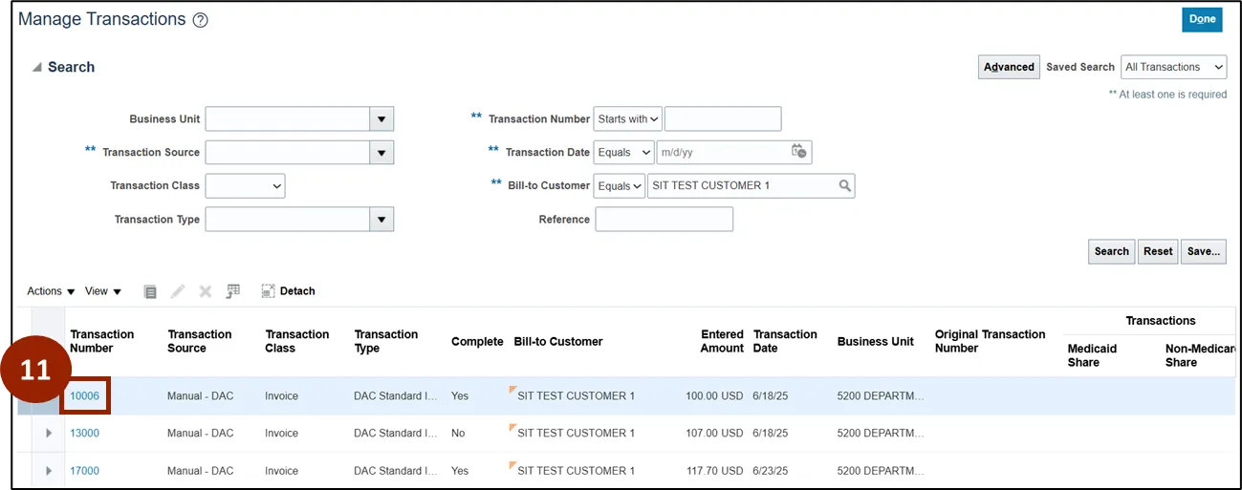
Task: Open the View menu
Action: (103, 291)
